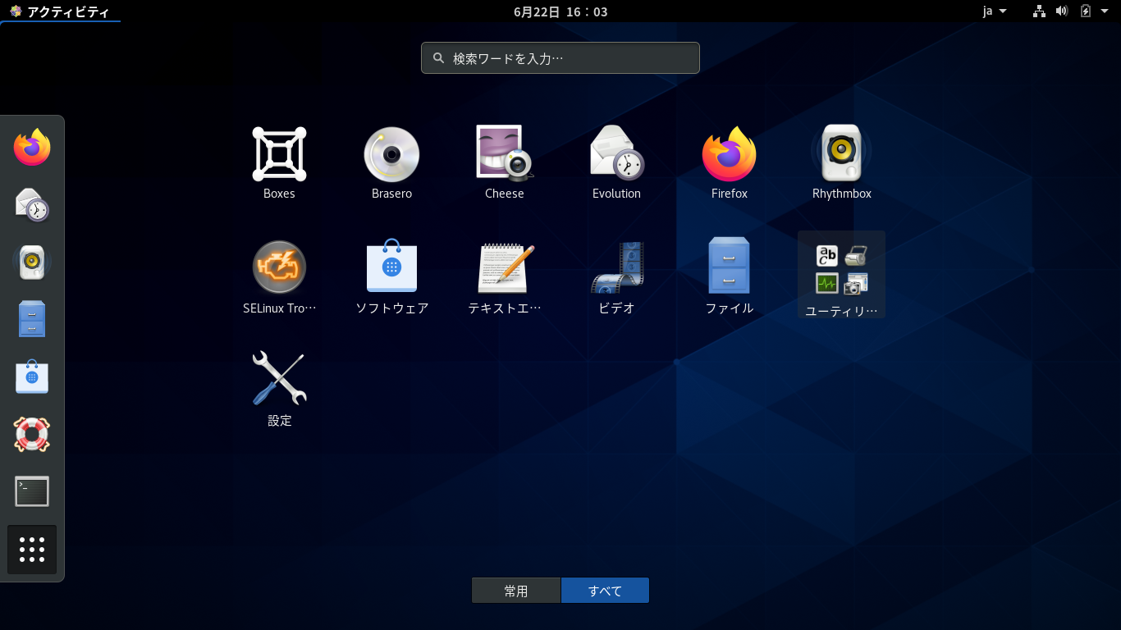Launch Rhythmbox from the app grid
1121x630 pixels.
(841, 162)
